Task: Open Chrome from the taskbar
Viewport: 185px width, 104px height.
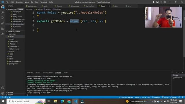Action: [x=69, y=101]
